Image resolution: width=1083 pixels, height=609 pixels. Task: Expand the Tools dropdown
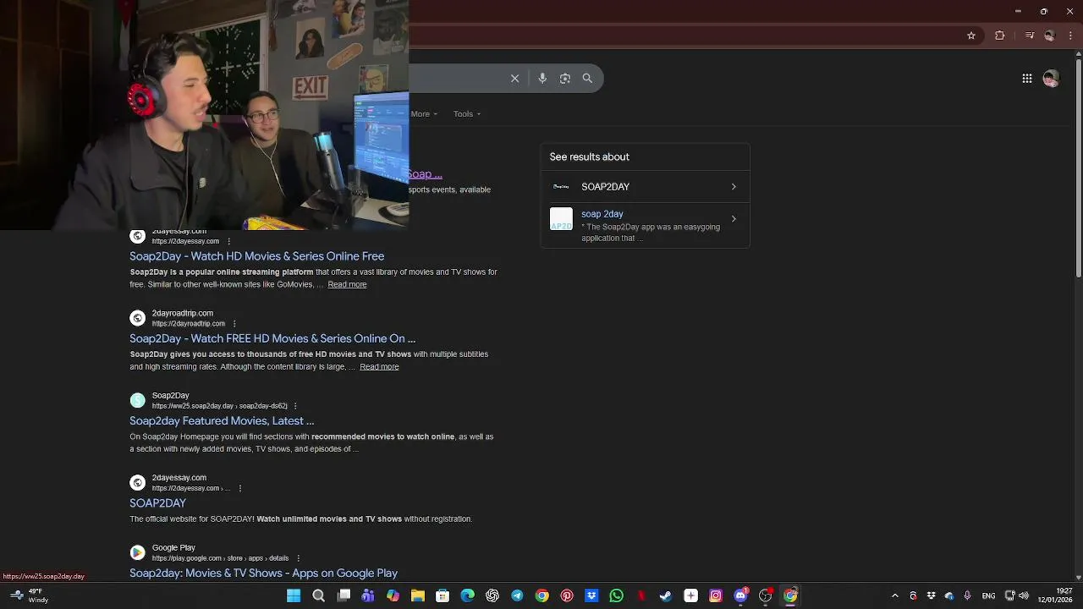click(x=467, y=113)
